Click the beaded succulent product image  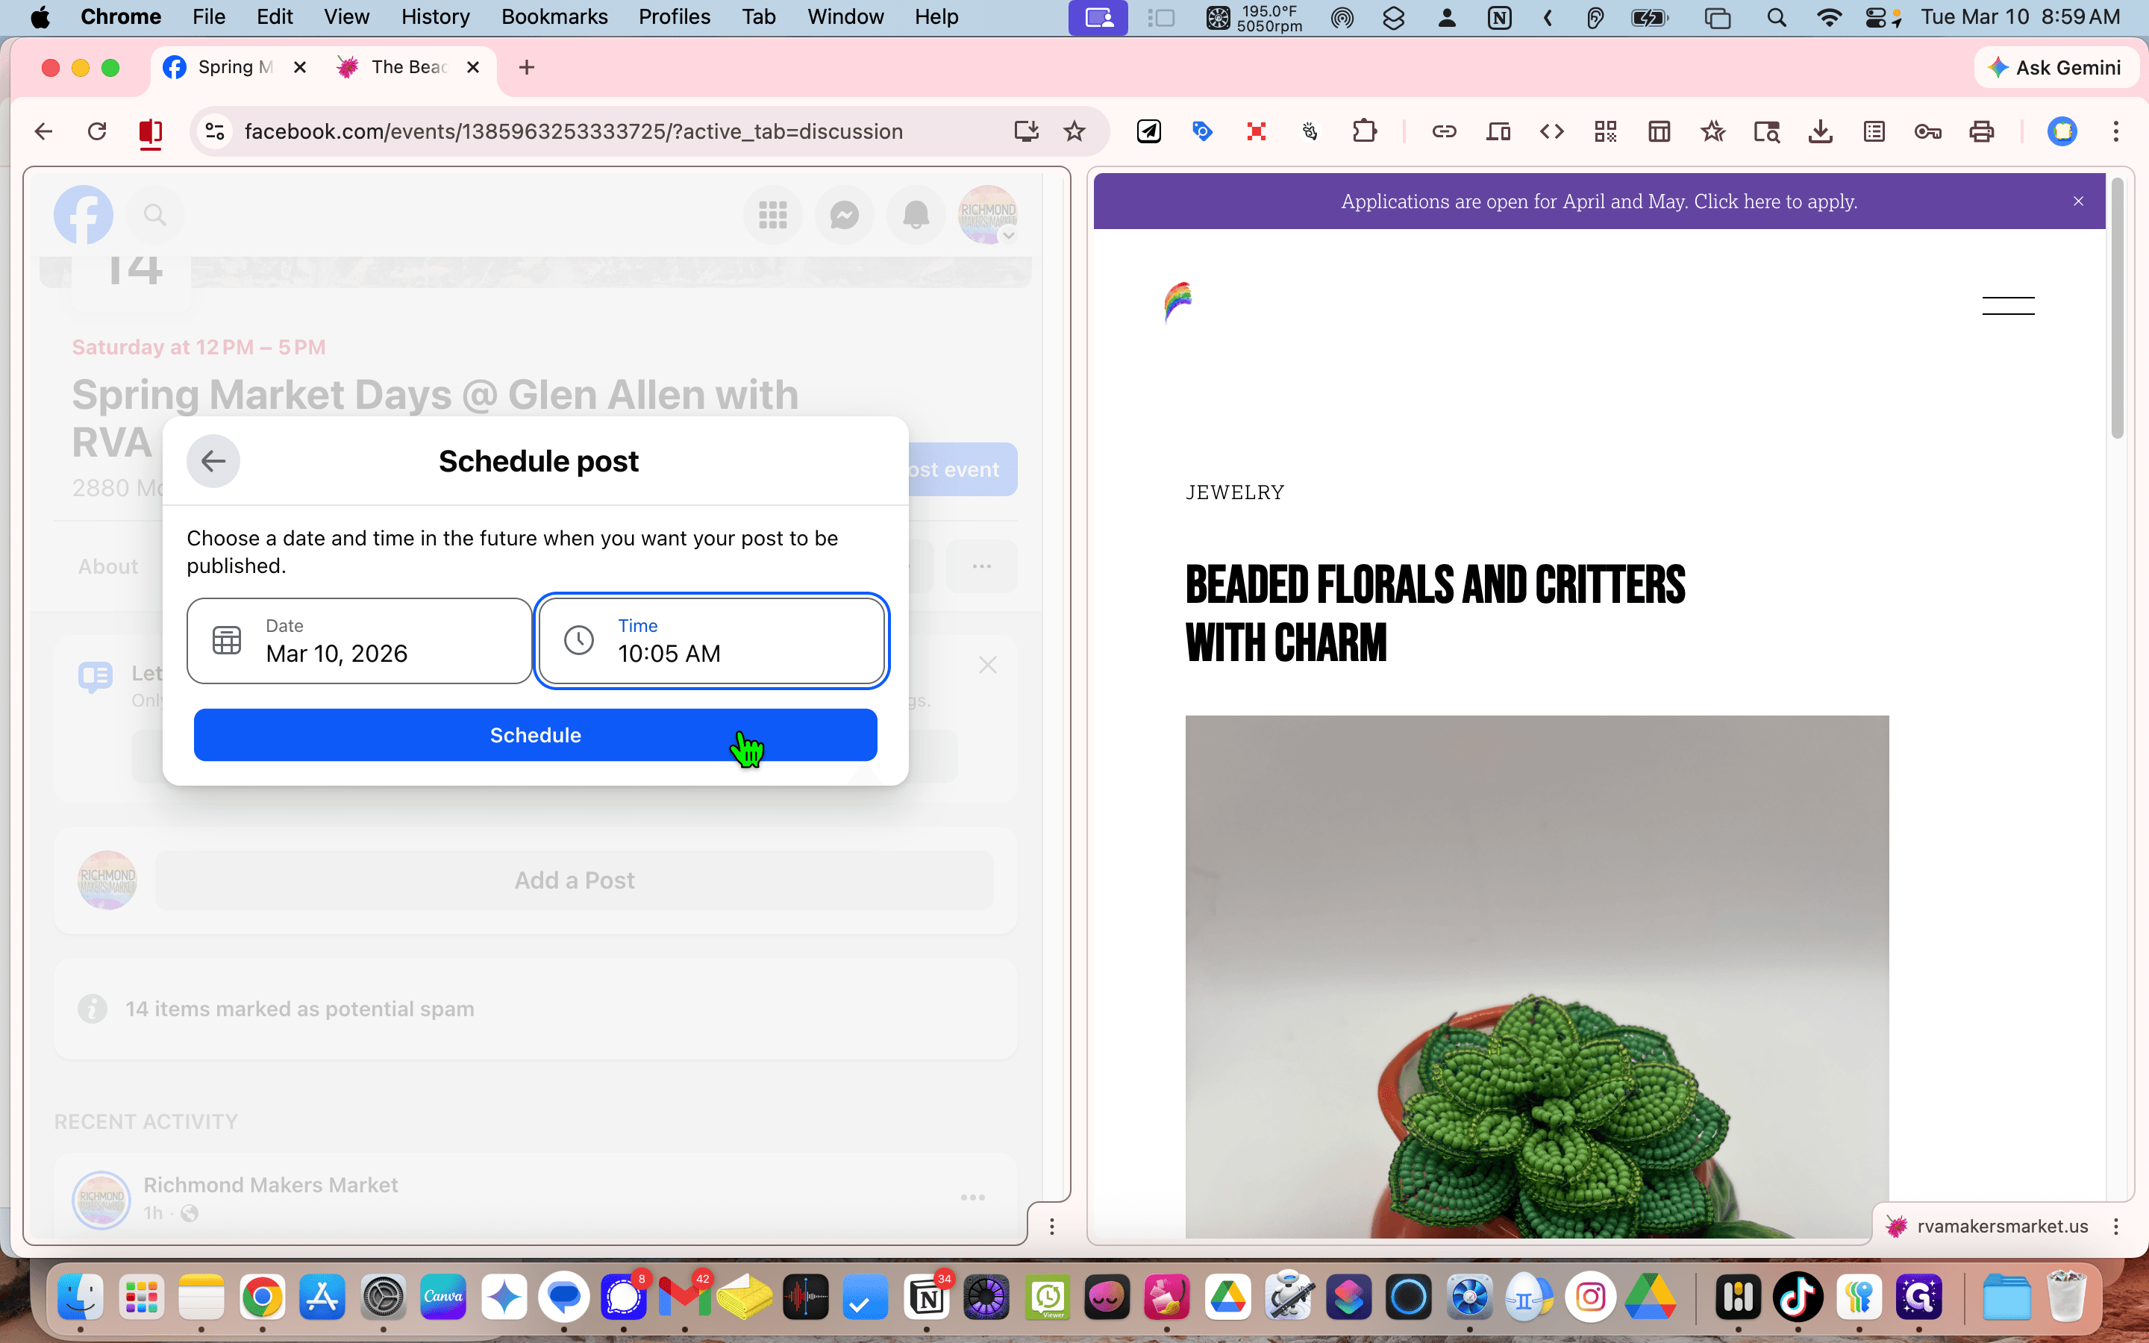[x=1537, y=977]
